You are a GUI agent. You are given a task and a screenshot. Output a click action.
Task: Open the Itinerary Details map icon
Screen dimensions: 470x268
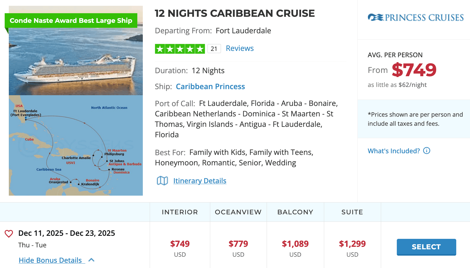[162, 181]
